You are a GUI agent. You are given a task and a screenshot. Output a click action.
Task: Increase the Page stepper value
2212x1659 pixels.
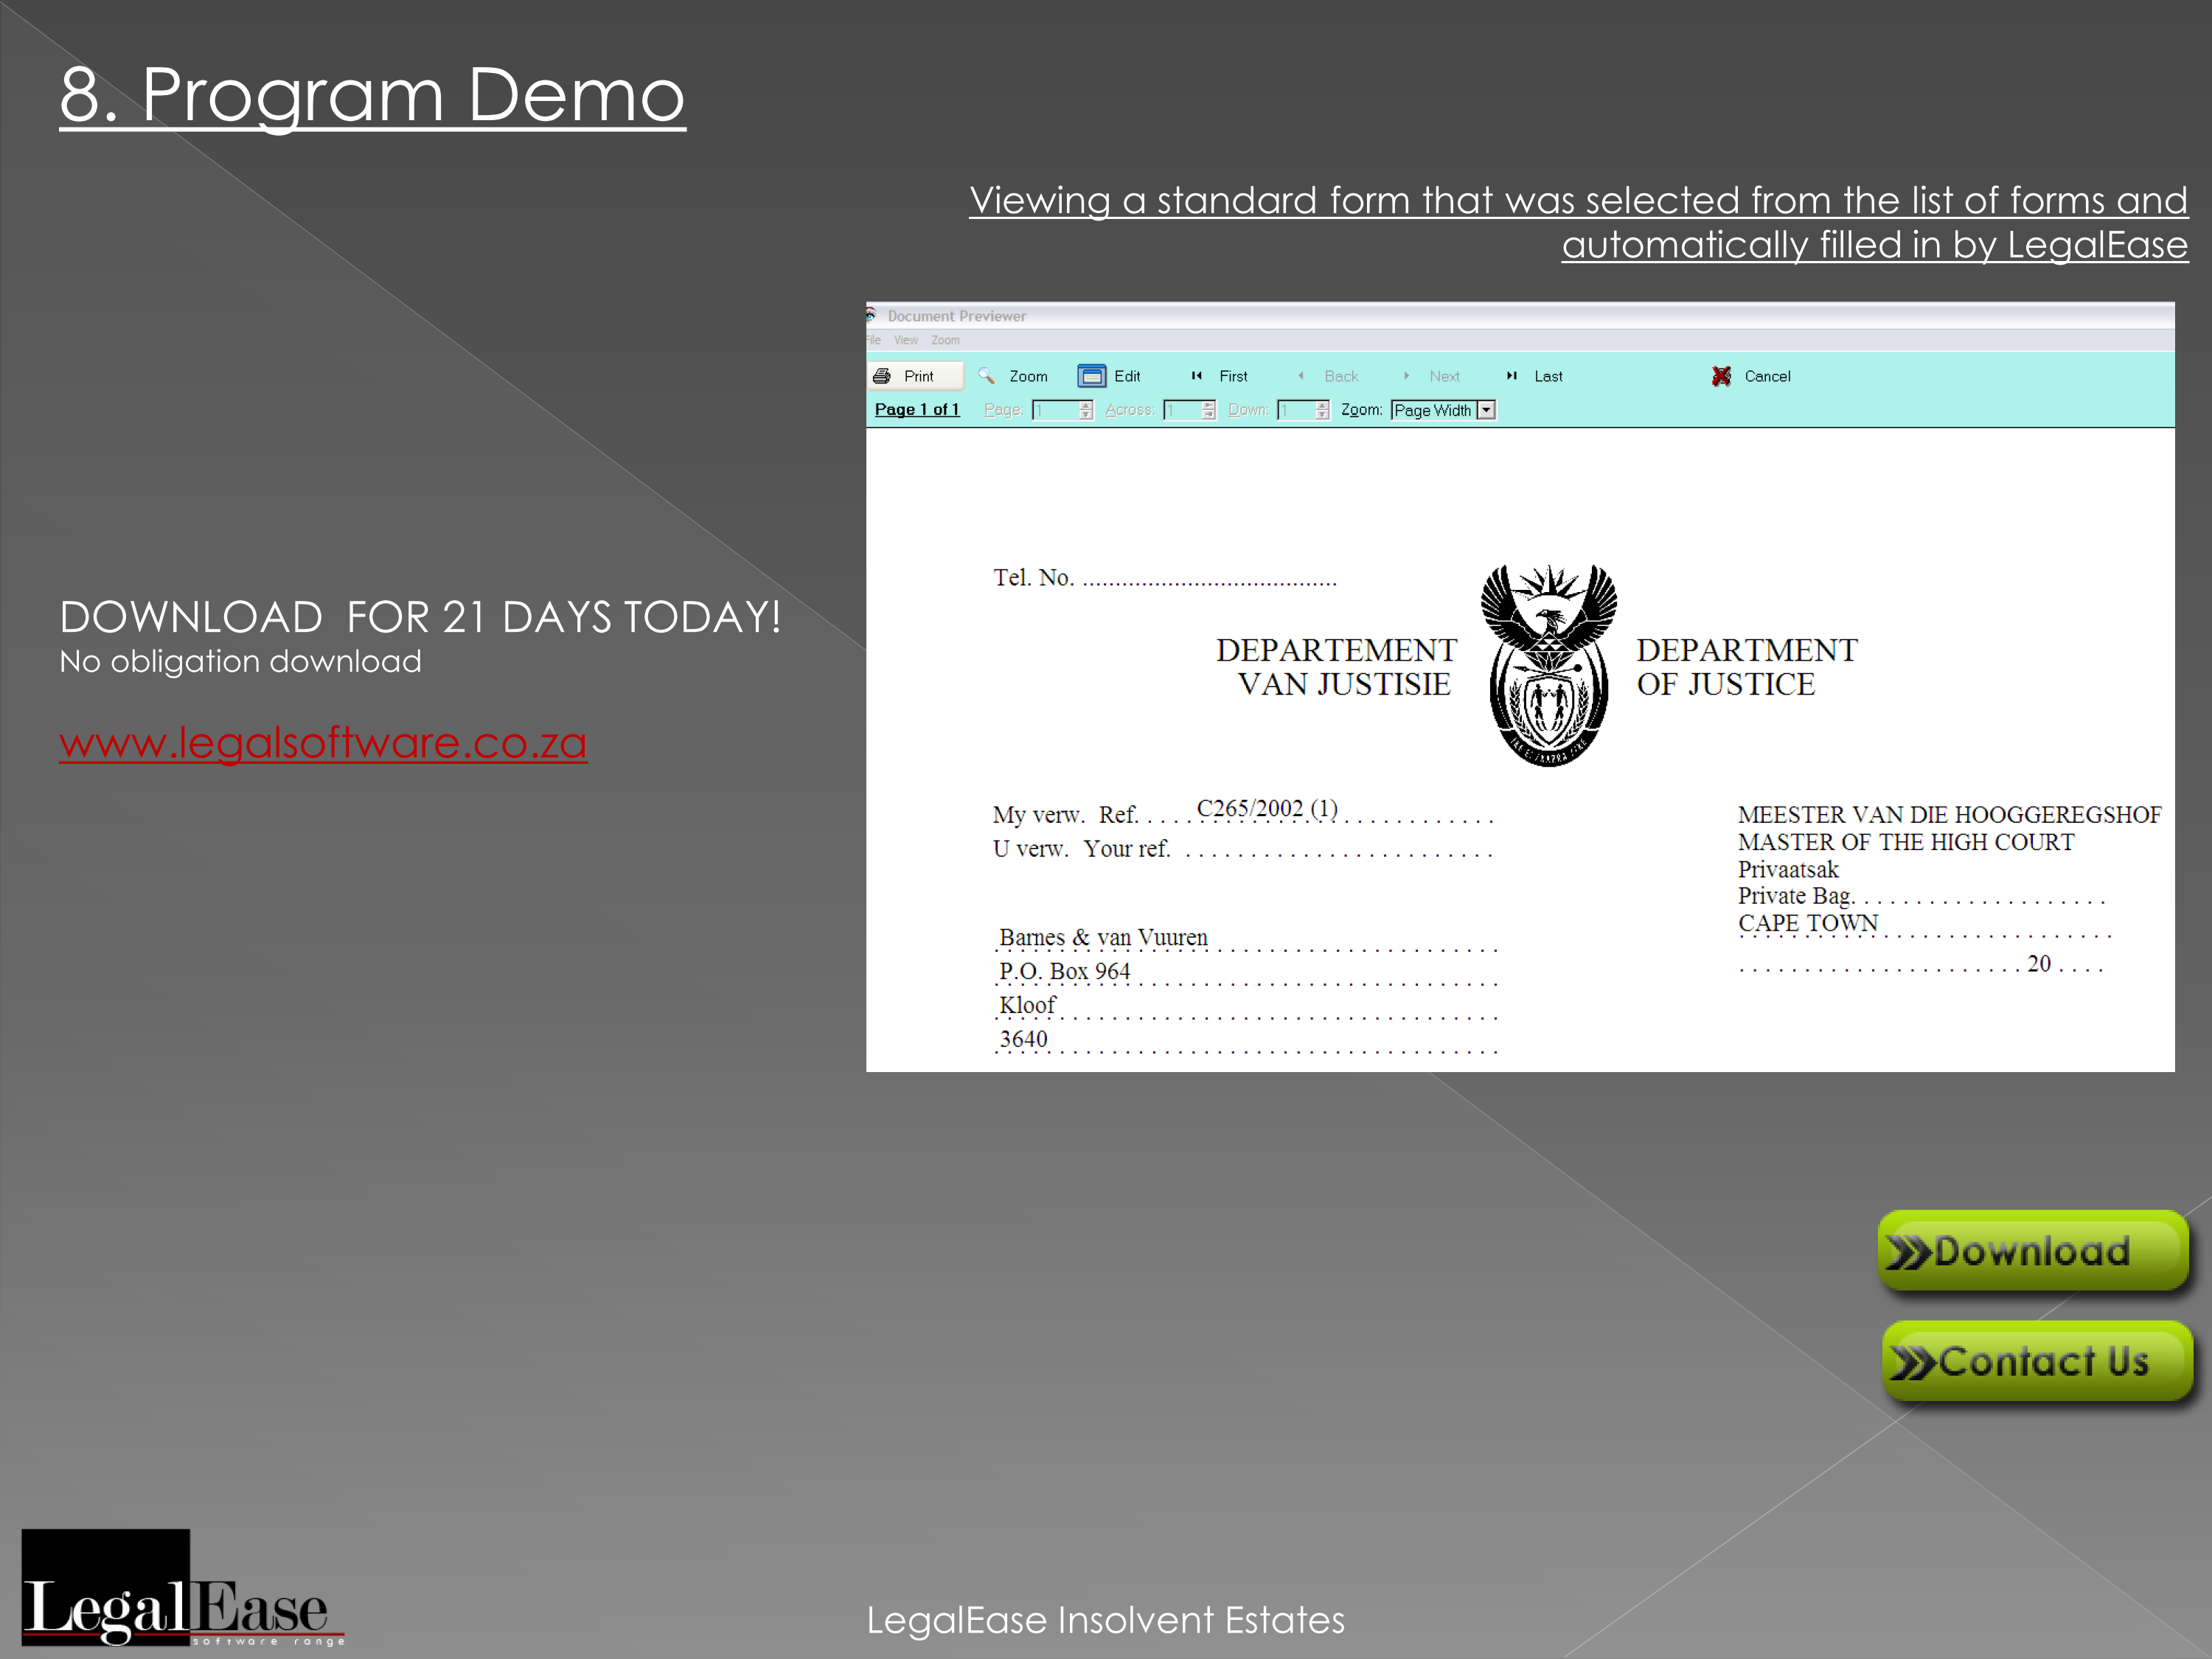[1086, 405]
